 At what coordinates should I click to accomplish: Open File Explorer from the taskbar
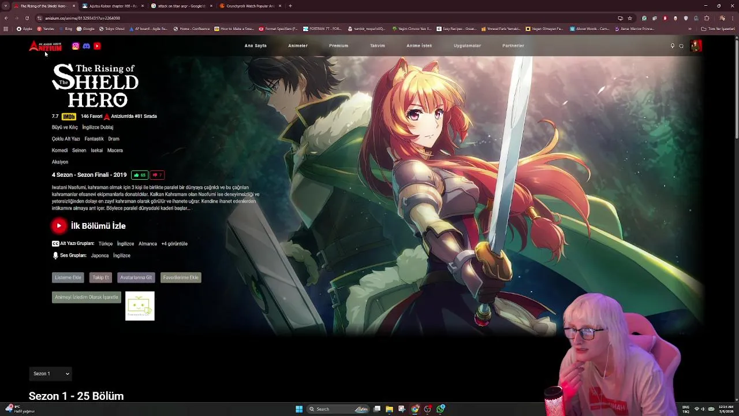point(389,409)
